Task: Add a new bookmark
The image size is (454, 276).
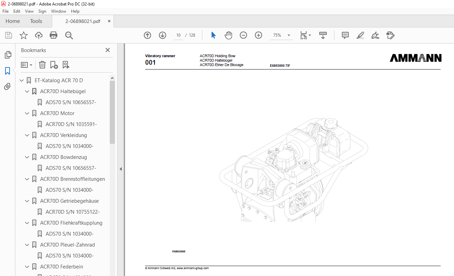Action: [54, 65]
